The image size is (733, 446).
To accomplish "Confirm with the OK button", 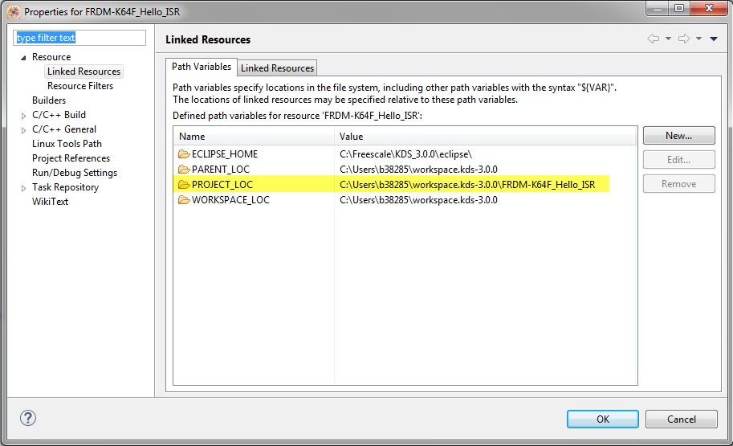I will click(602, 419).
